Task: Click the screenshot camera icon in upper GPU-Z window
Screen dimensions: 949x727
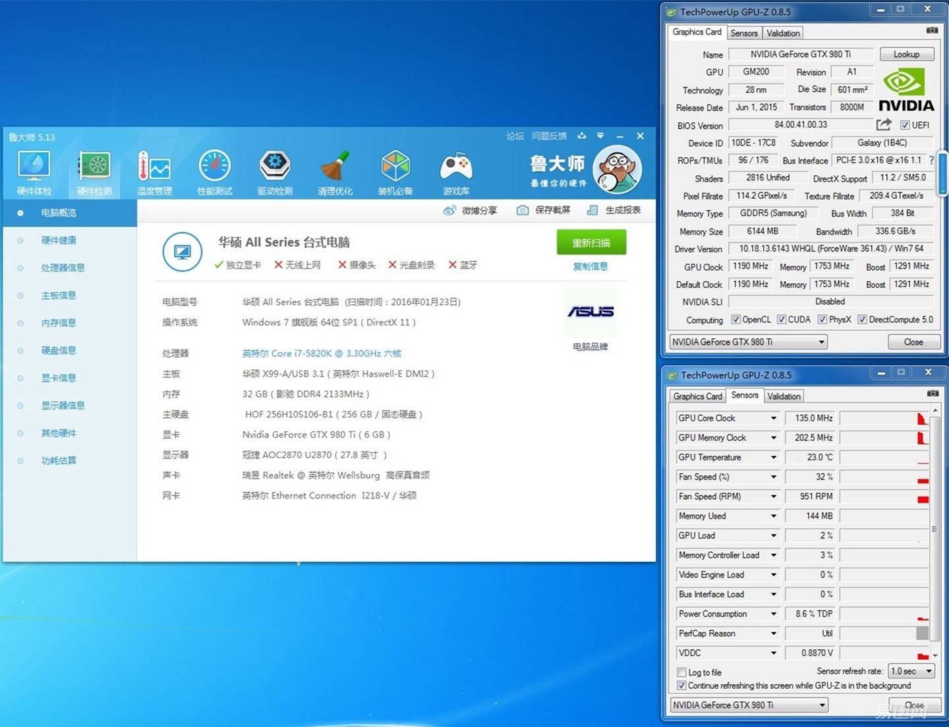Action: tap(932, 30)
